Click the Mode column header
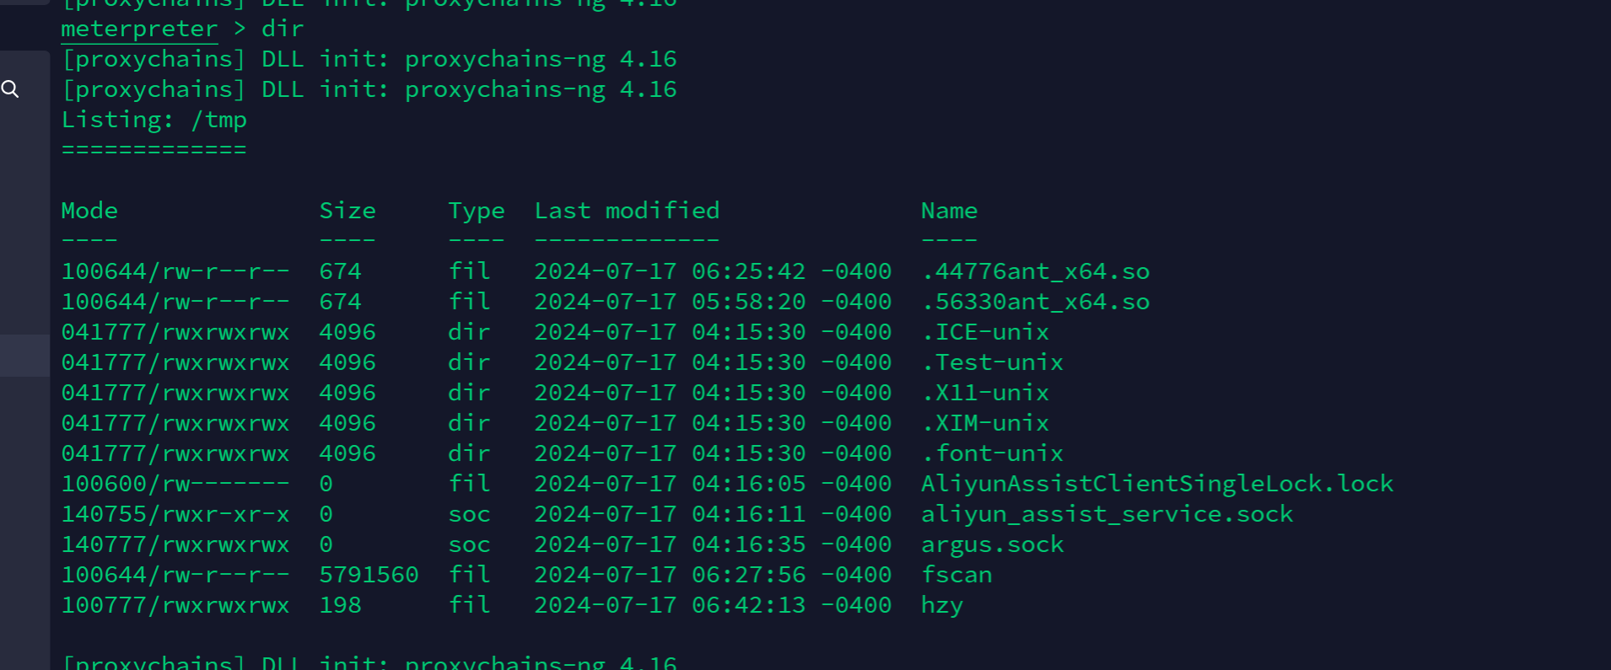 pos(89,211)
